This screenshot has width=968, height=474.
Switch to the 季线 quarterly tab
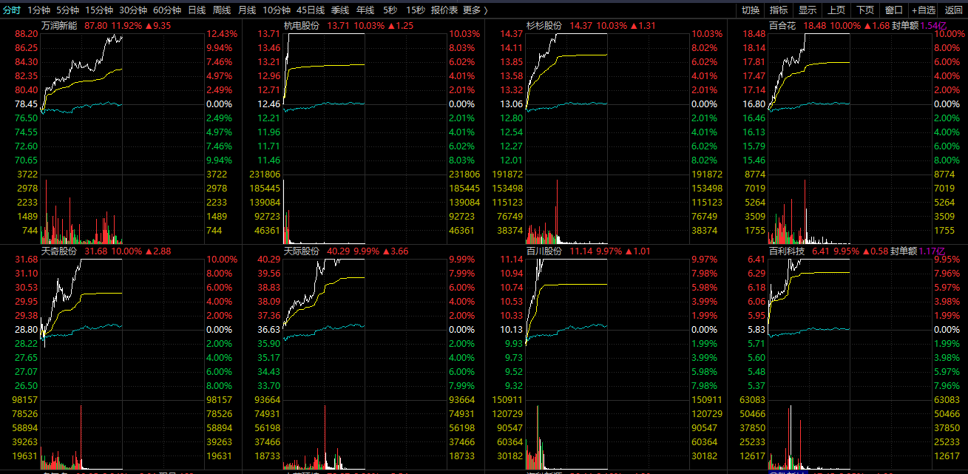[x=340, y=10]
